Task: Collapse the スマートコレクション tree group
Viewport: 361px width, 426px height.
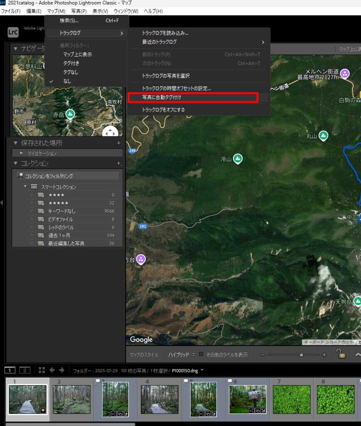Action: coord(25,187)
